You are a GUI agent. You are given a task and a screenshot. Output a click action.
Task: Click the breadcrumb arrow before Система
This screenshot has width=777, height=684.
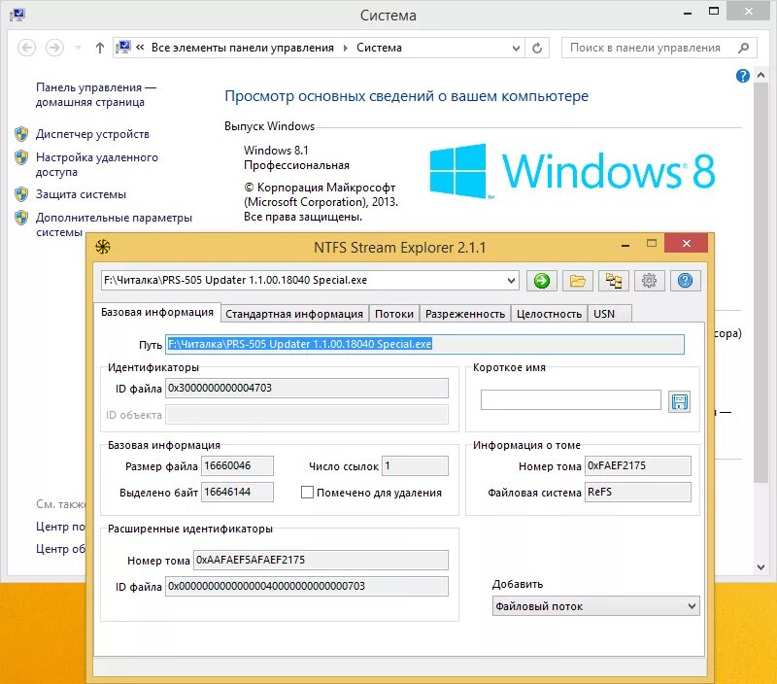coord(346,48)
